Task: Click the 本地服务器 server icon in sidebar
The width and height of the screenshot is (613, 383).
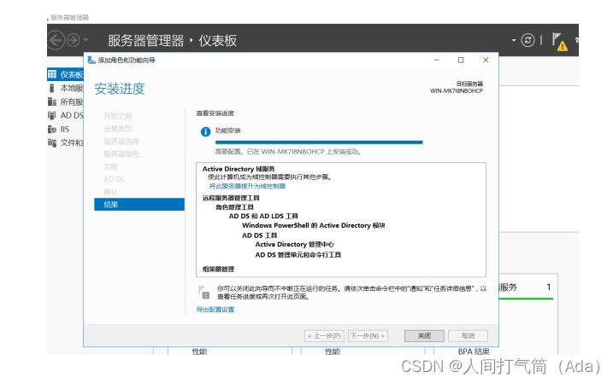Action: [x=51, y=88]
